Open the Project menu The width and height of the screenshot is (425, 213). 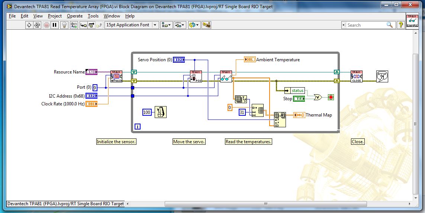click(x=55, y=16)
